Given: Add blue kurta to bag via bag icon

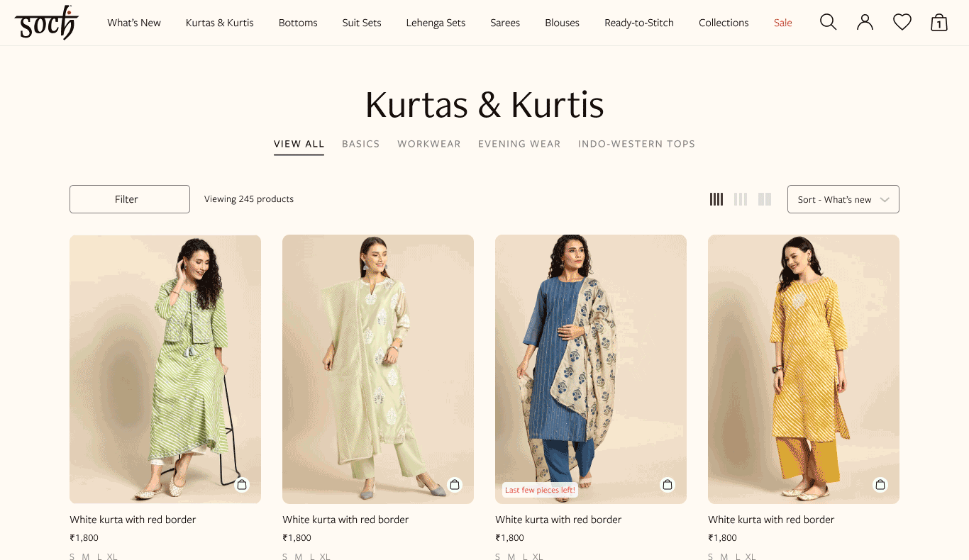Looking at the screenshot, I should point(668,485).
